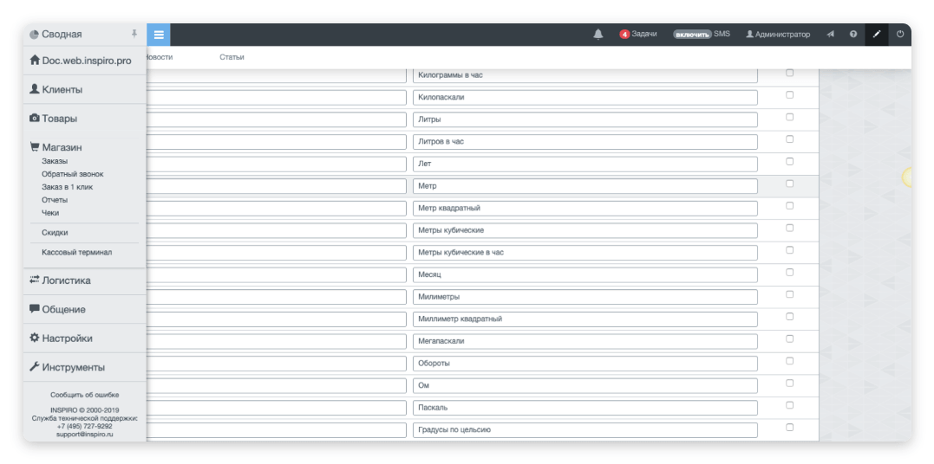Check the box for Килограммы в час

pos(790,73)
